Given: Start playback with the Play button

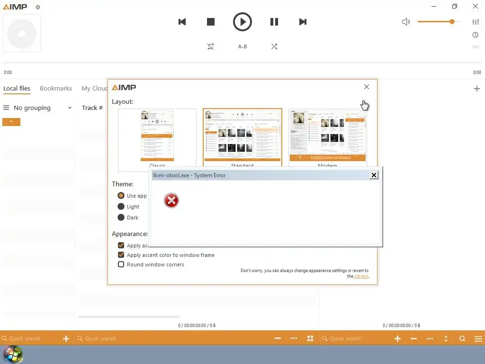Looking at the screenshot, I should tap(242, 22).
